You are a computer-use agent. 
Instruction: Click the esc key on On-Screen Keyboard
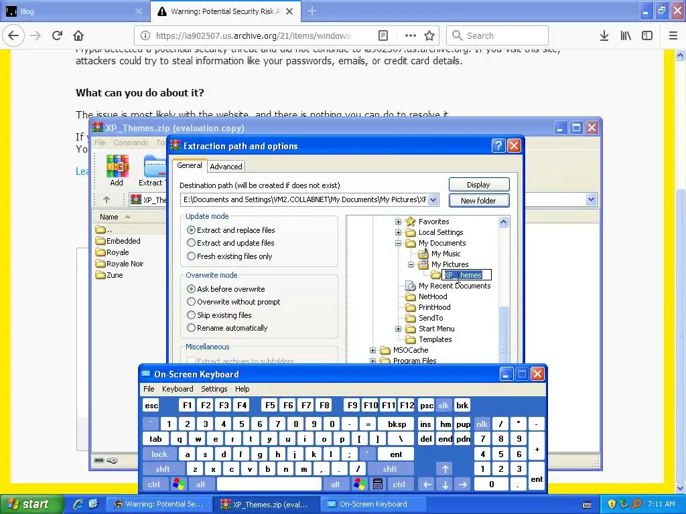pyautogui.click(x=151, y=406)
